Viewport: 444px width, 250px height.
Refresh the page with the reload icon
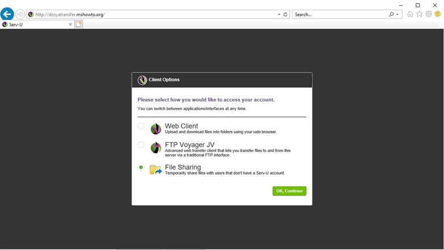(285, 14)
